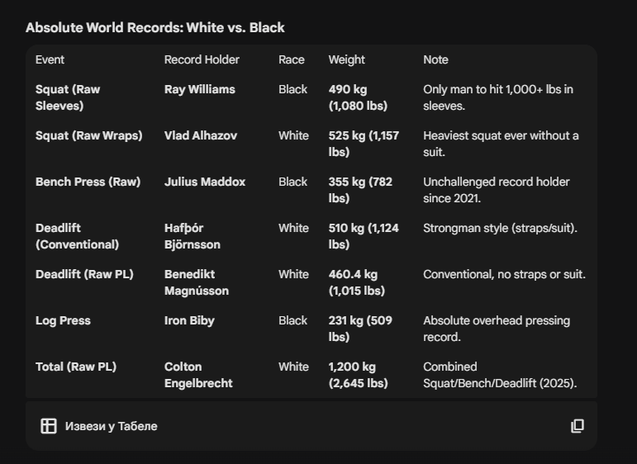Click the Record Holder column header
637x464 pixels.
202,59
